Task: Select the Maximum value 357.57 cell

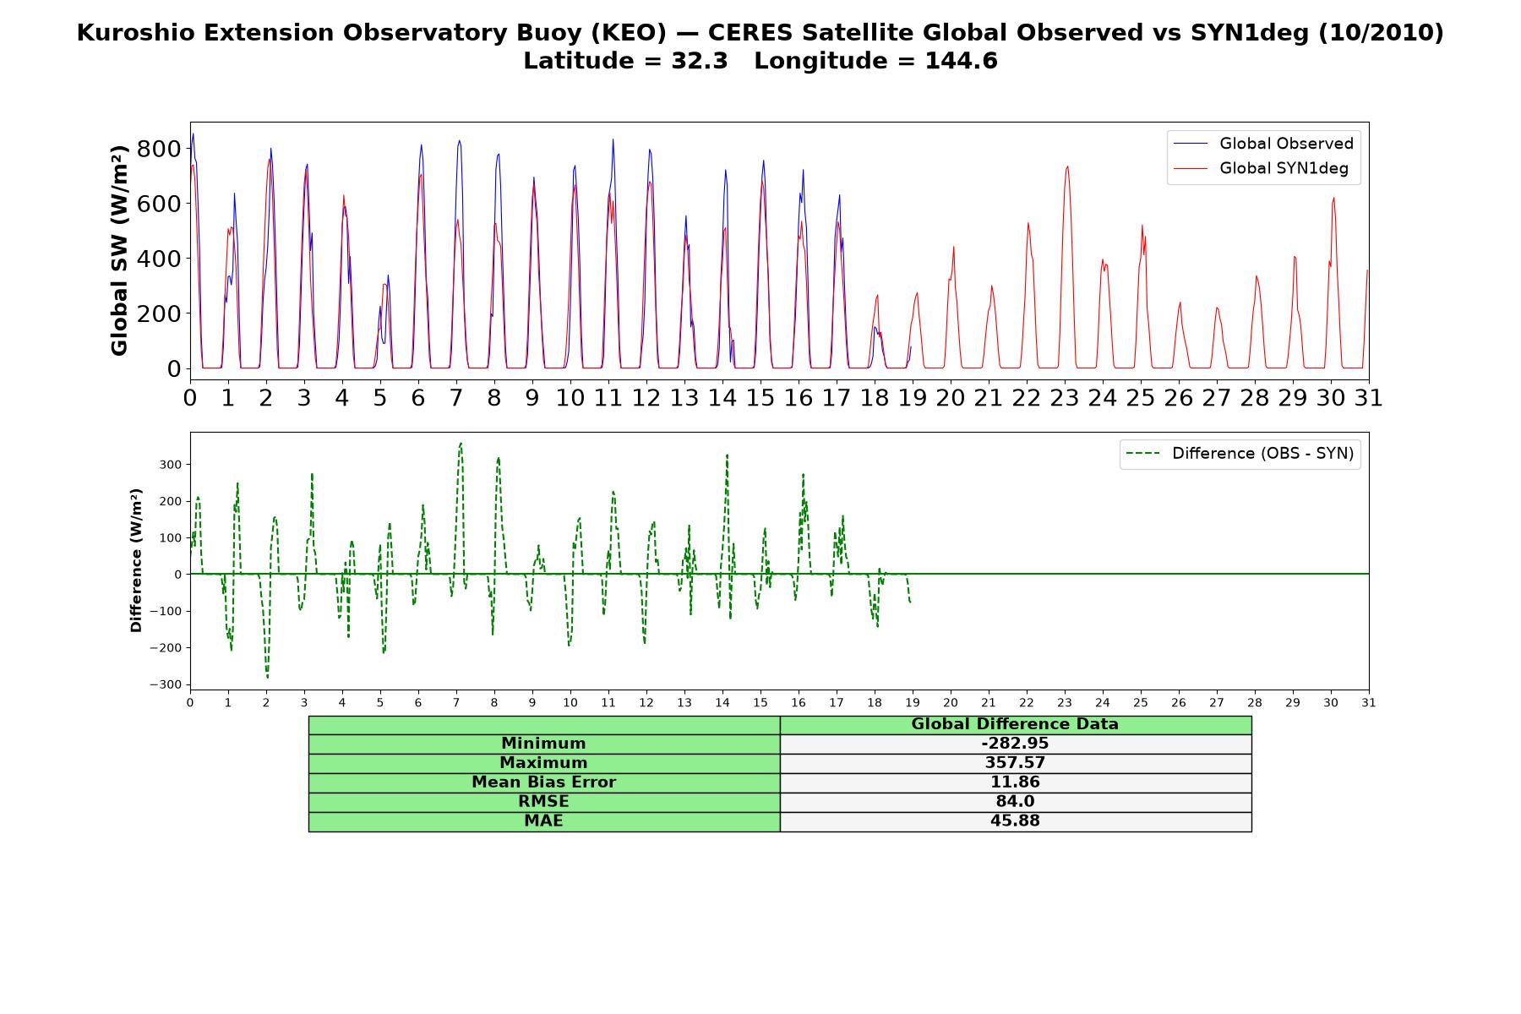Action: [x=1016, y=763]
